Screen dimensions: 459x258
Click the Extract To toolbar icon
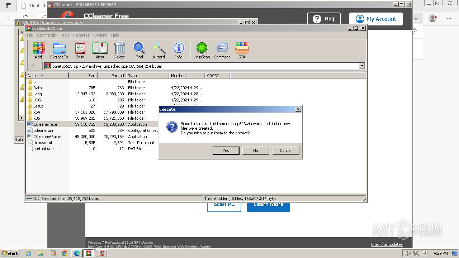(59, 51)
